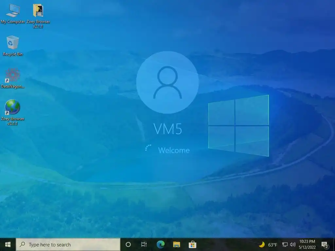The height and width of the screenshot is (251, 335).
Task: Select the Zoey Browser v2.1.1 folder icon
Action: [x=38, y=16]
